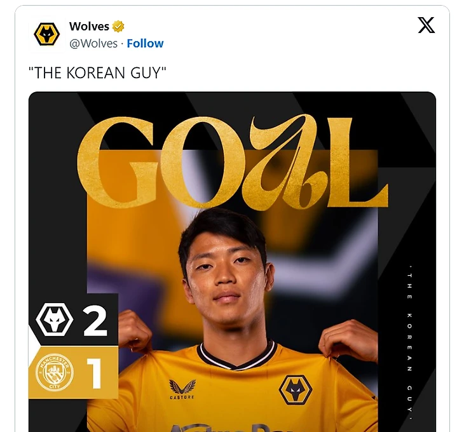Follow the Wolves account
The width and height of the screenshot is (464, 432).
pos(145,43)
